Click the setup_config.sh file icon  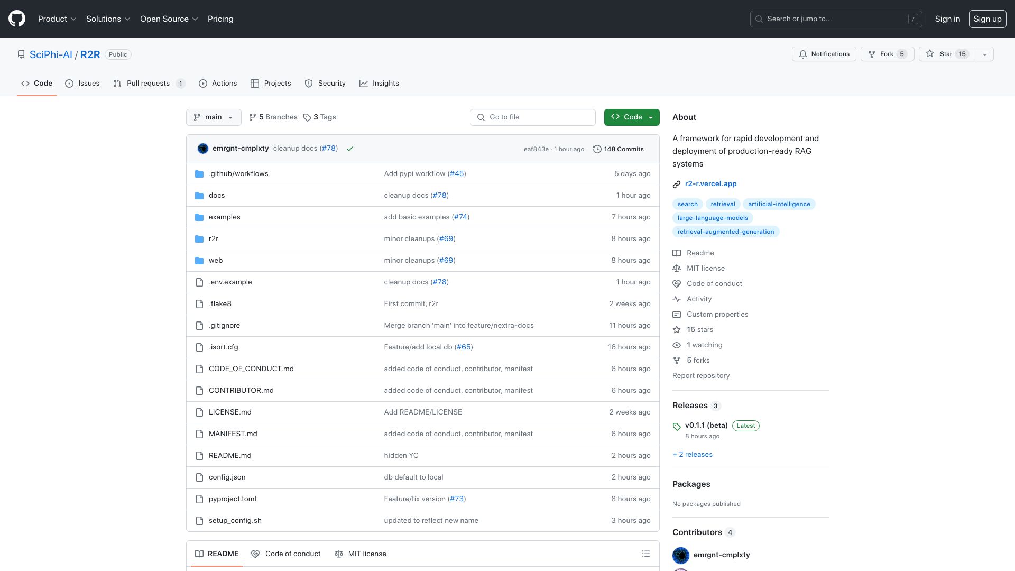[x=199, y=521]
